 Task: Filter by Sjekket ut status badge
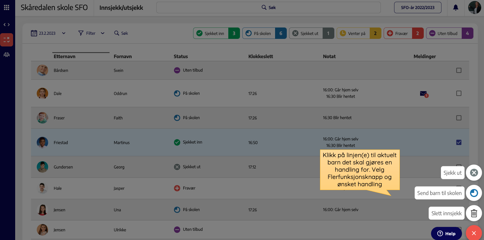[311, 34]
